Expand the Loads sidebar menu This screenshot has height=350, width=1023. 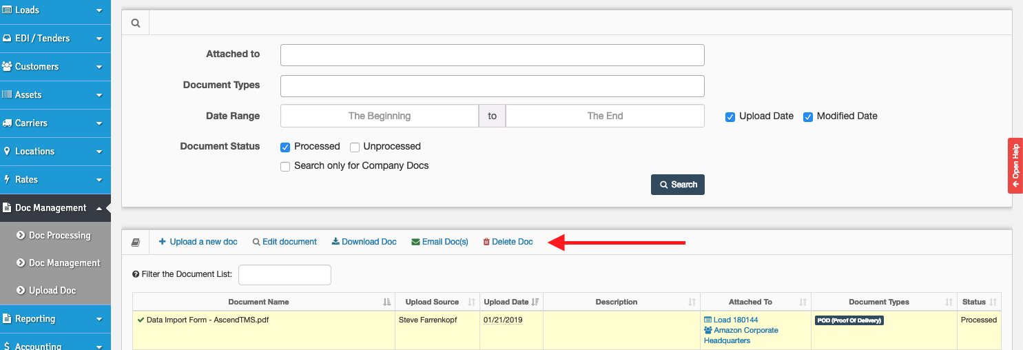tap(55, 10)
